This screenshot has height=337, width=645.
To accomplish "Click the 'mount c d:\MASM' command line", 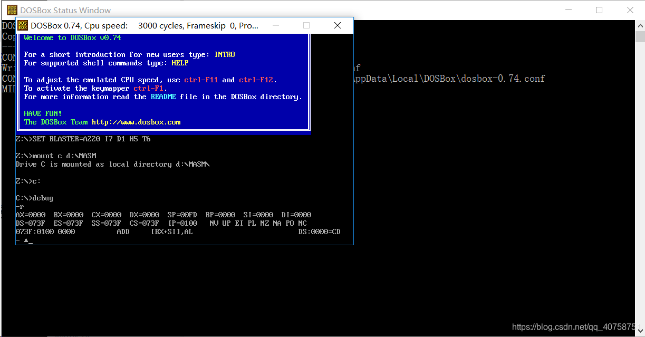I will pyautogui.click(x=55, y=156).
